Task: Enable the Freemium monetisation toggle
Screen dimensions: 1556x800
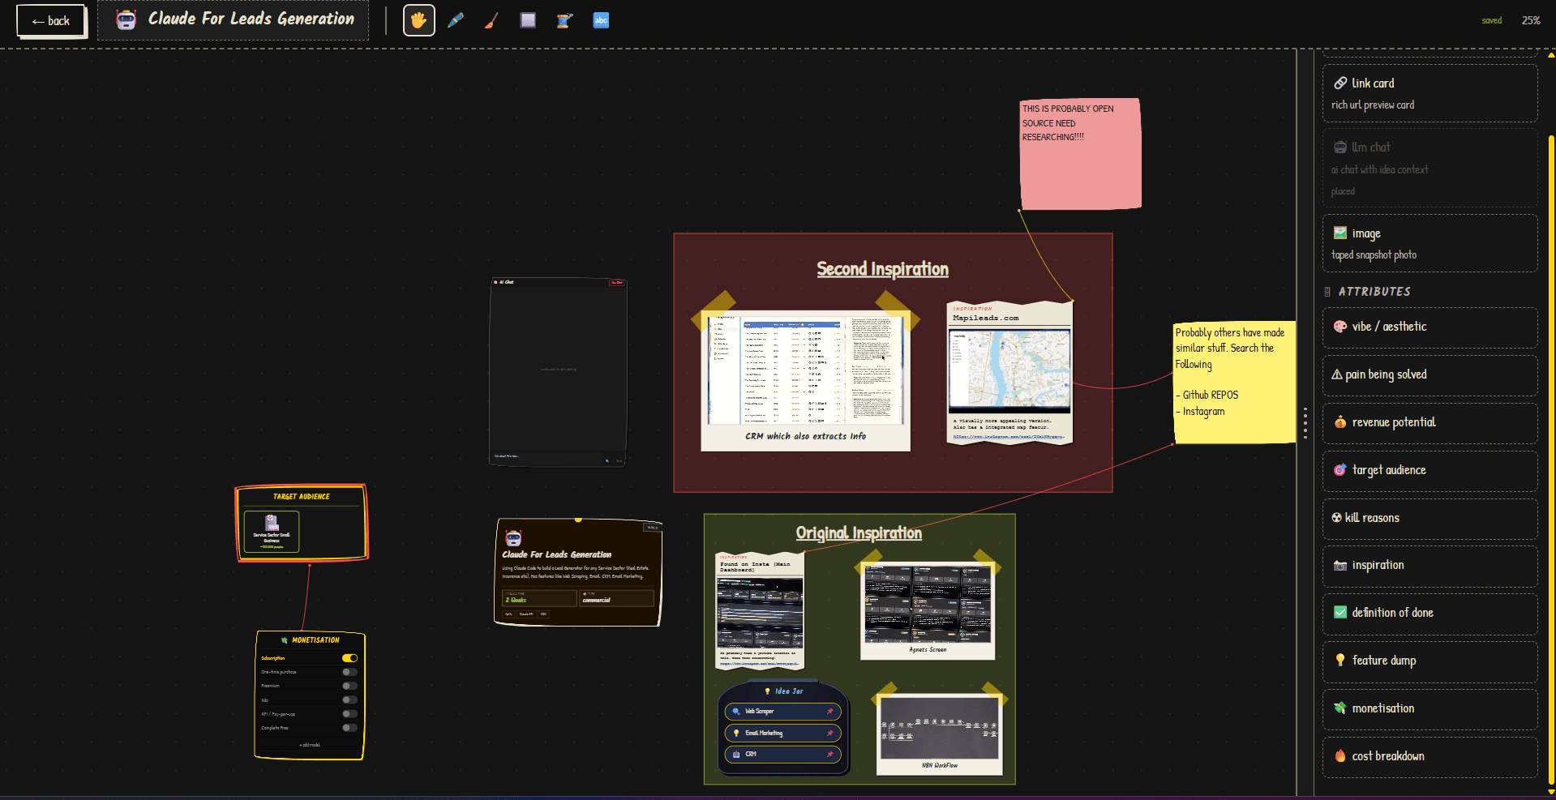Action: [x=349, y=686]
